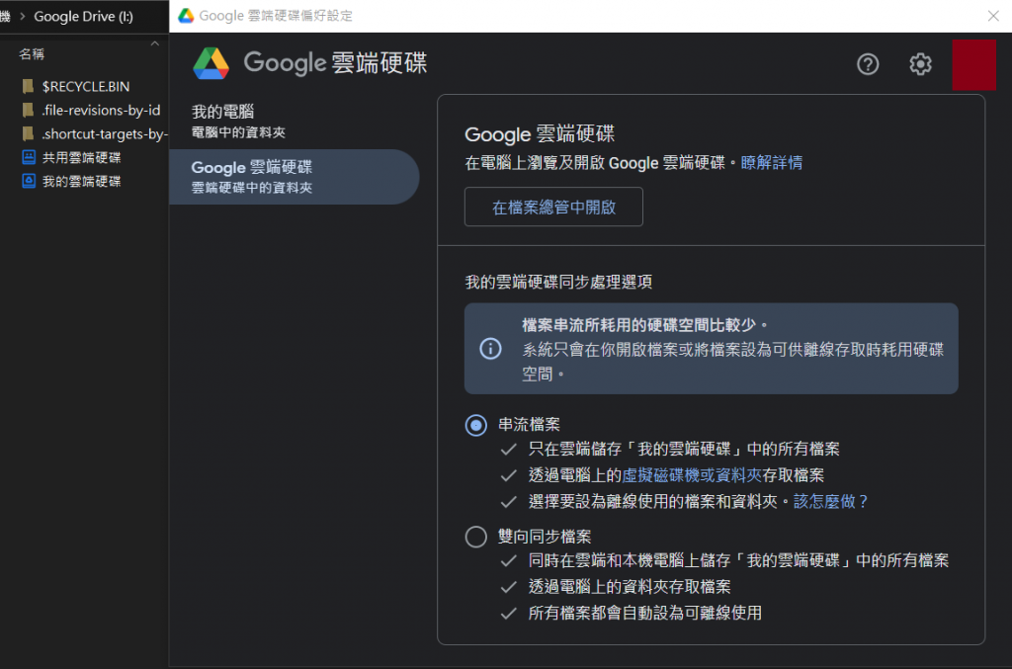Open the 我的電腦 sidebar section

(x=295, y=122)
